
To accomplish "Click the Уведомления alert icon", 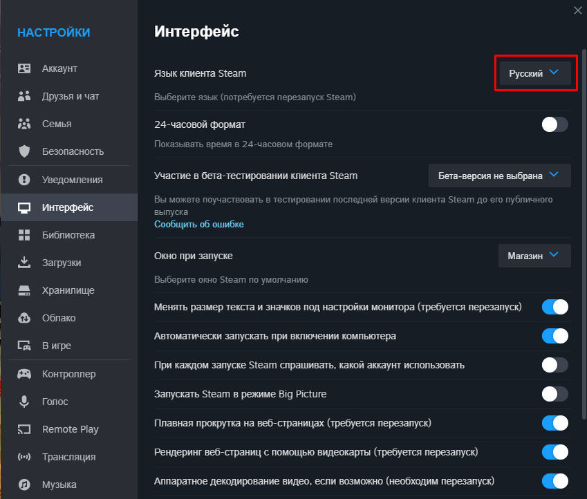I will pyautogui.click(x=25, y=180).
